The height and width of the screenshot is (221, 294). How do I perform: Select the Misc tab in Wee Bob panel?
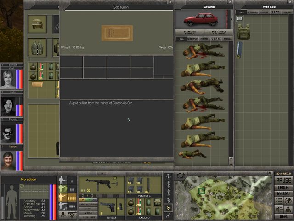pos(287,12)
